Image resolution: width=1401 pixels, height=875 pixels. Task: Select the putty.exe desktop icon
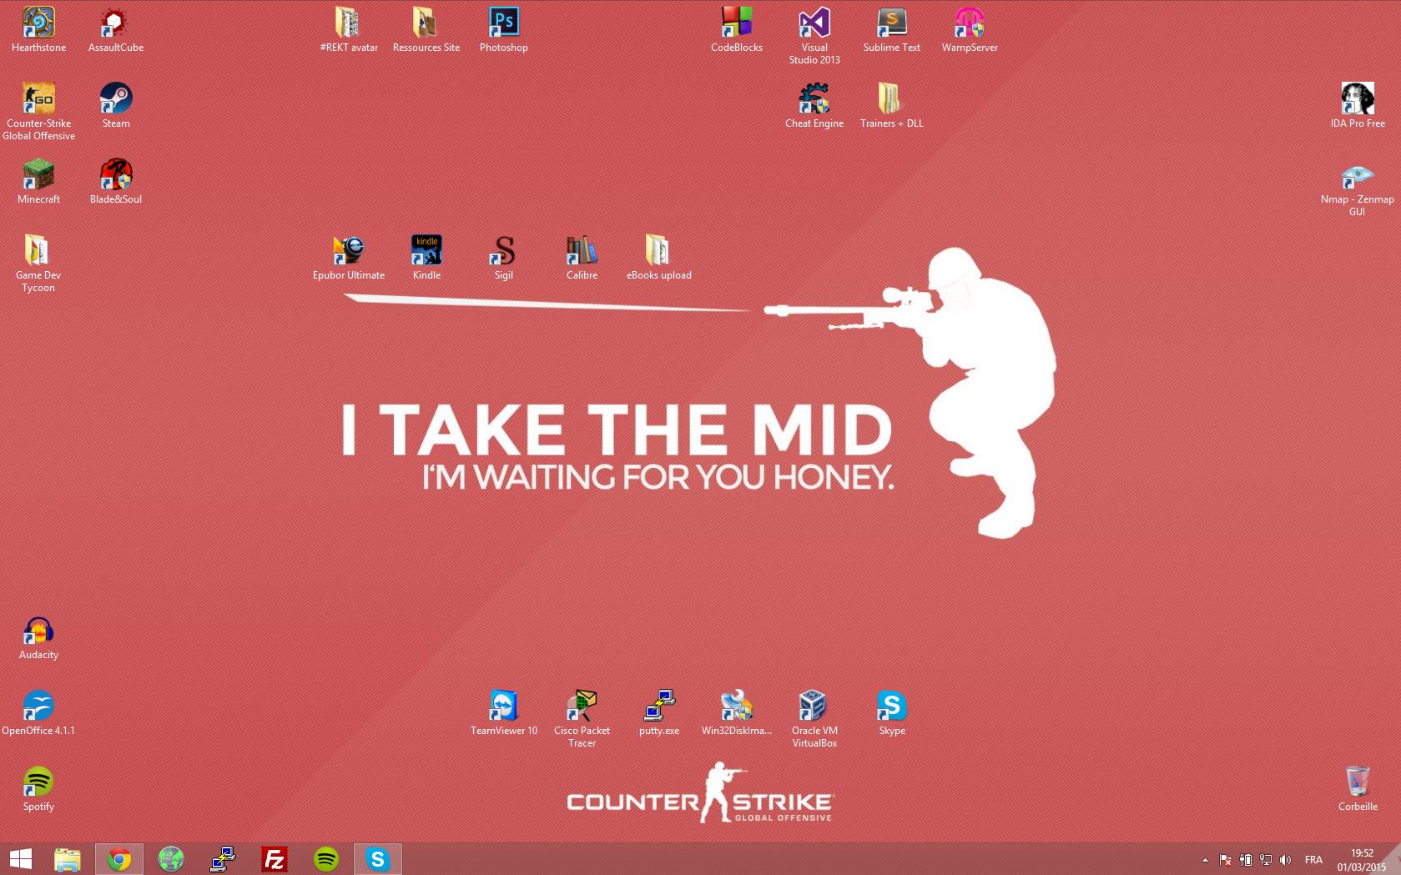(659, 713)
